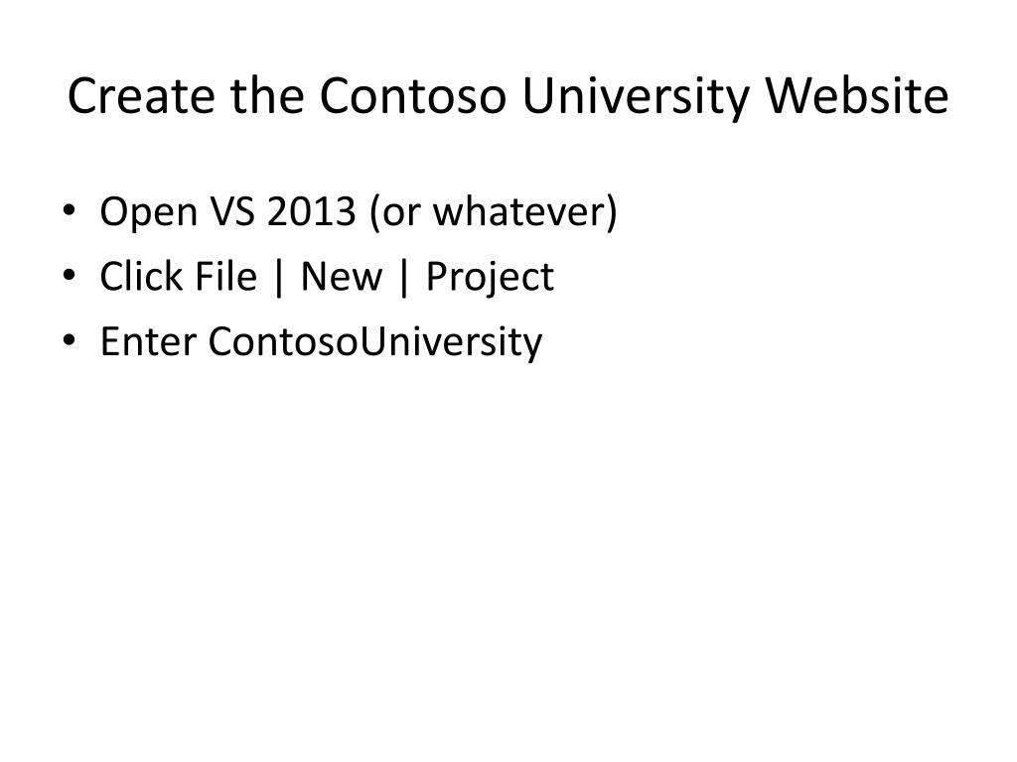Select the "2013" number in first bullet

(x=311, y=211)
